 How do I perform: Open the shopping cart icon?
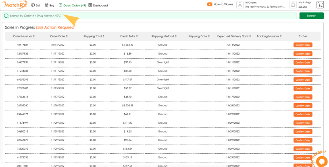(x=320, y=5)
